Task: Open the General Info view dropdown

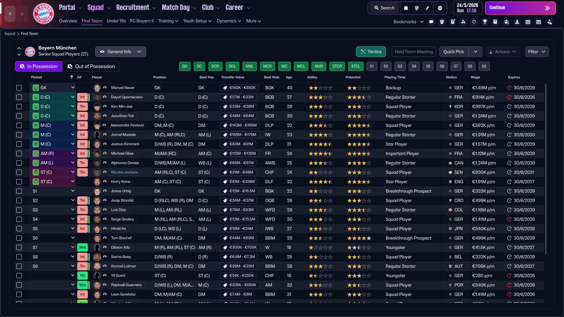Action: point(121,52)
